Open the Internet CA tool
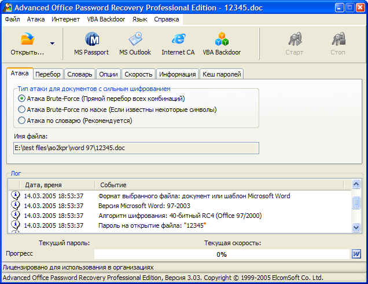Viewport: 368px width, 284px height. point(178,43)
